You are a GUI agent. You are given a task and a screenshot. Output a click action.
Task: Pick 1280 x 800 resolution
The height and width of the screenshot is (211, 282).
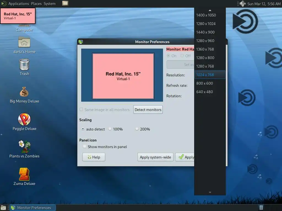[x=210, y=58]
